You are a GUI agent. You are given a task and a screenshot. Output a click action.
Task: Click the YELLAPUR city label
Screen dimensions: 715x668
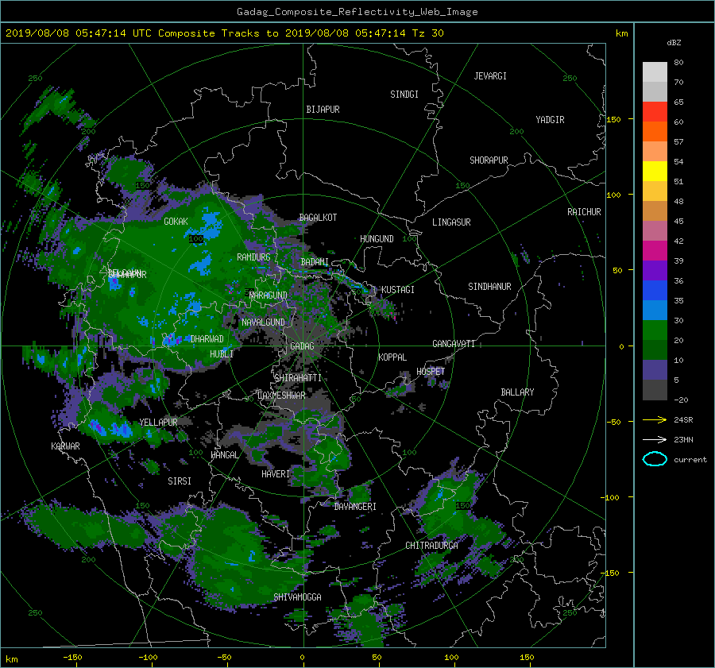[x=158, y=423]
